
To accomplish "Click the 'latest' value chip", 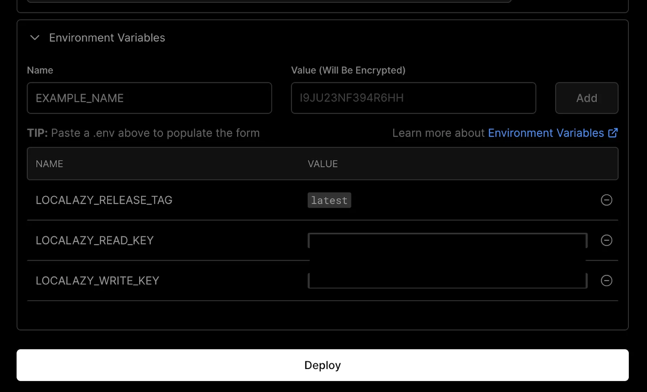I will pyautogui.click(x=329, y=200).
